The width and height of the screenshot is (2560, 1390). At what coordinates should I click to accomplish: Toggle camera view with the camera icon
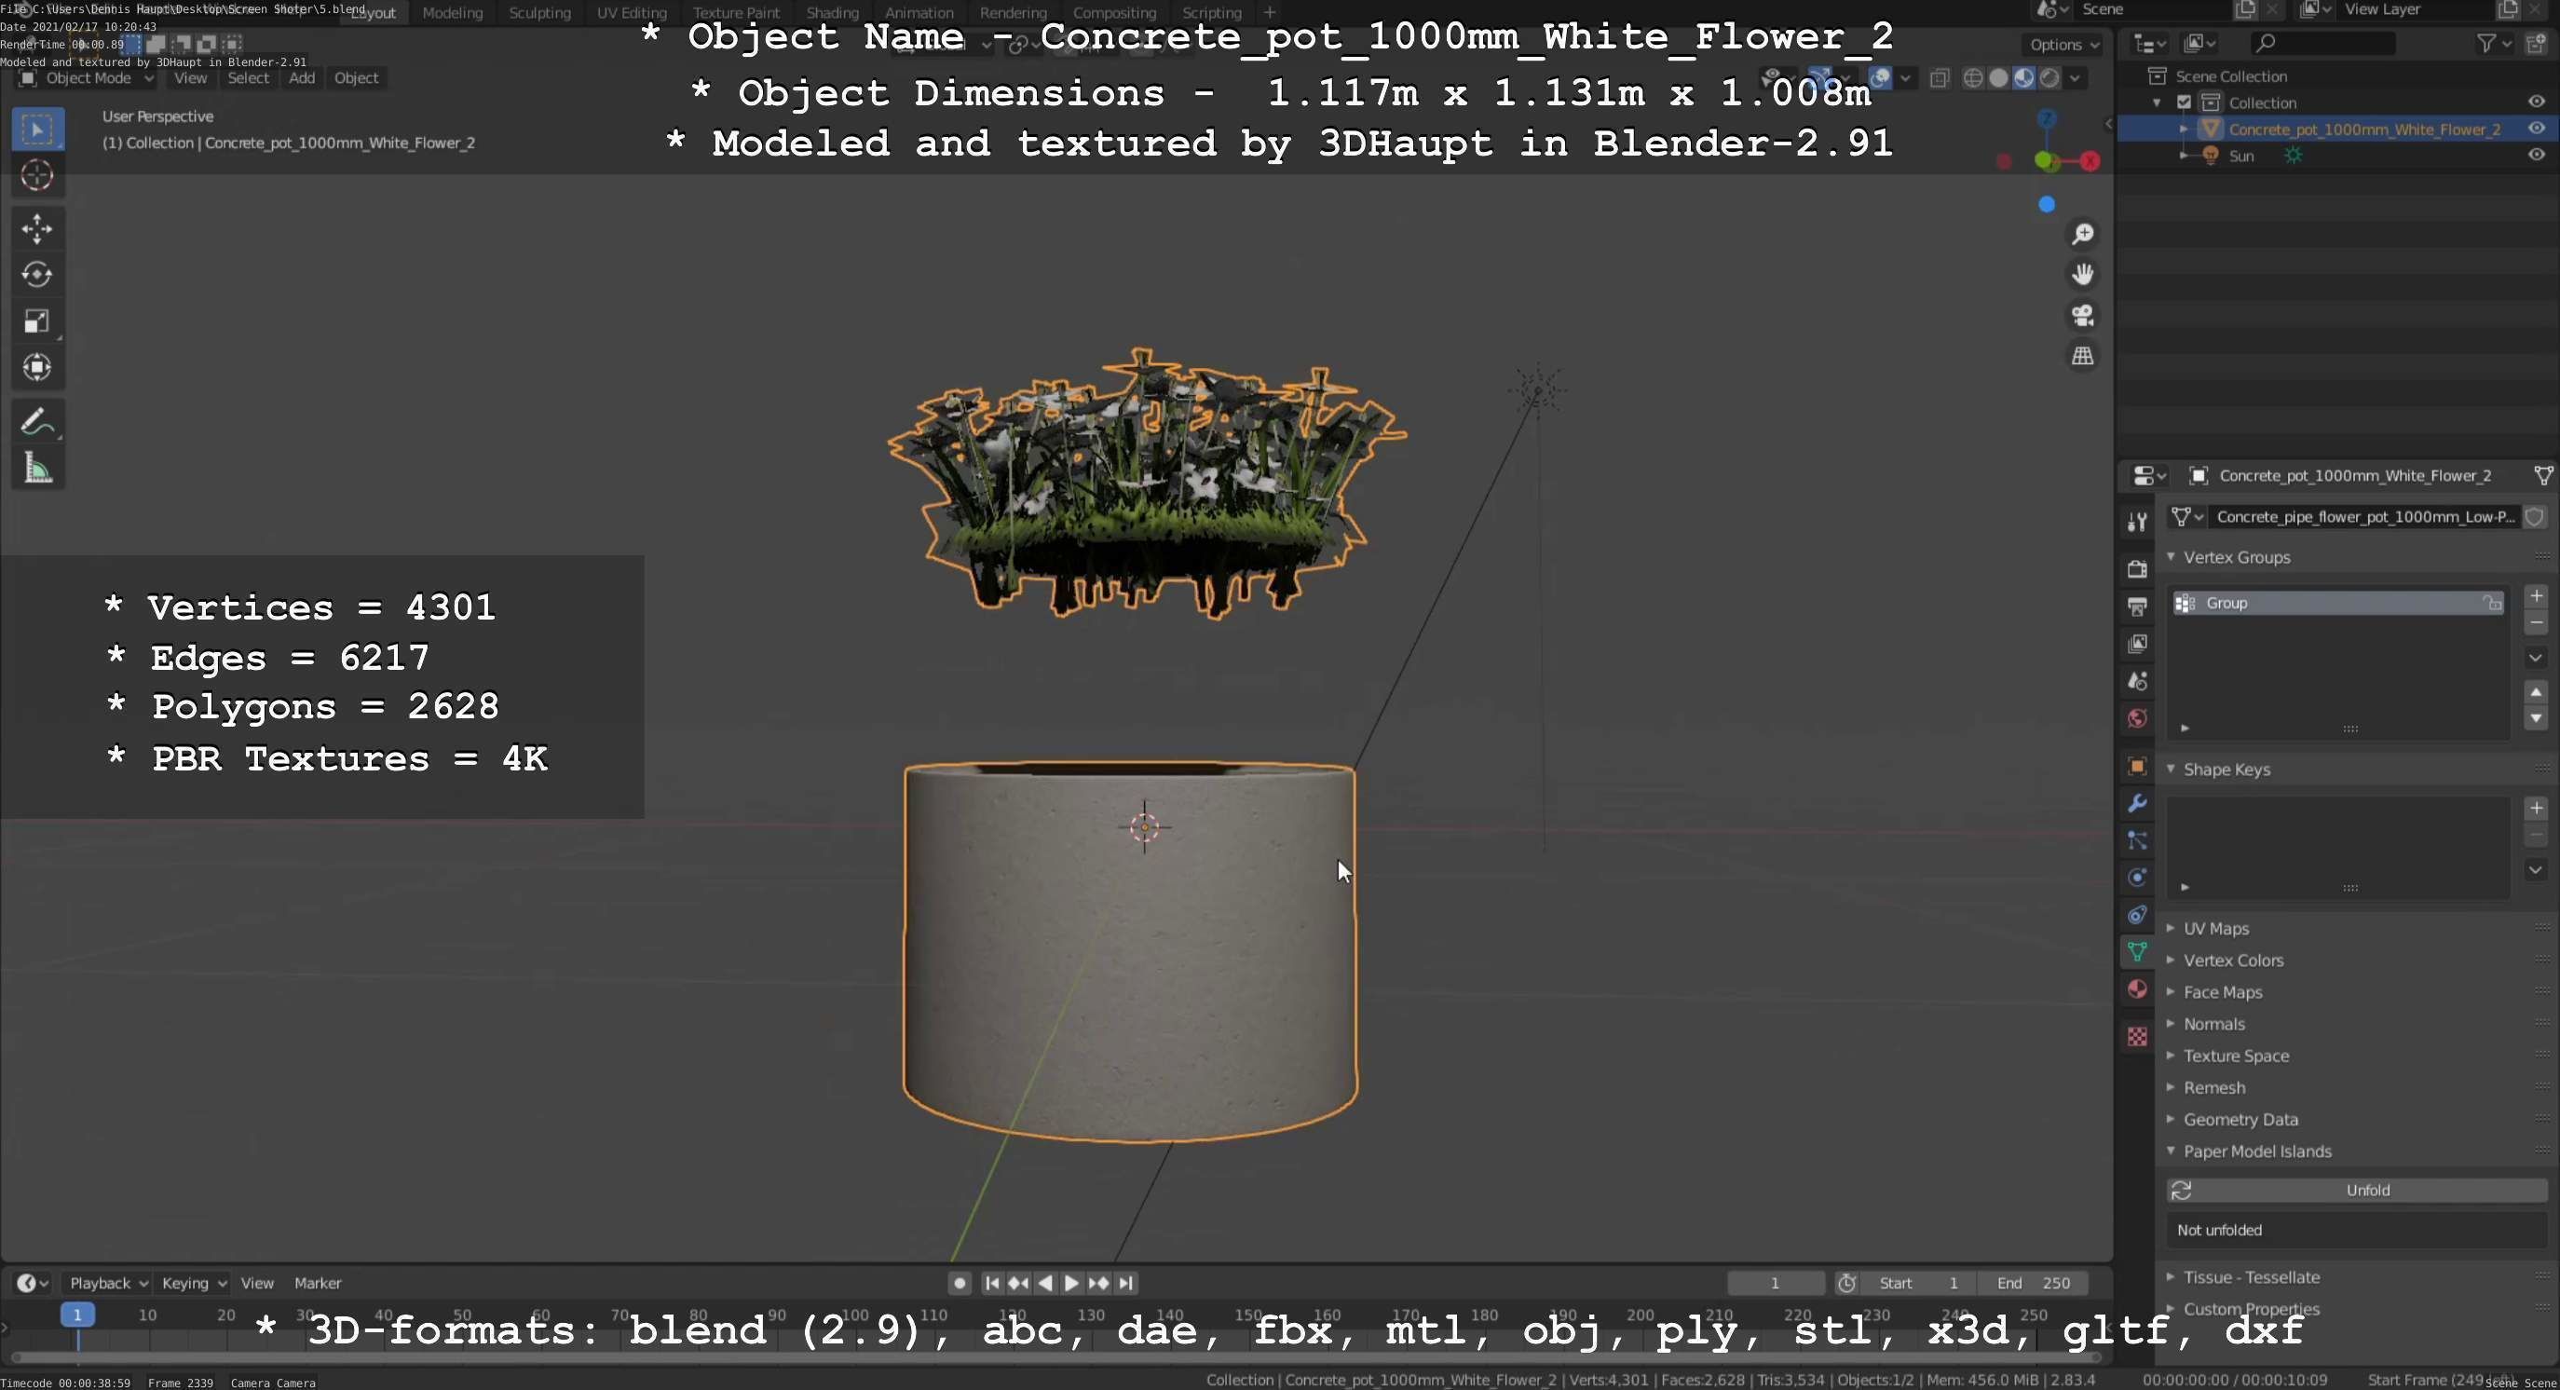2082,315
